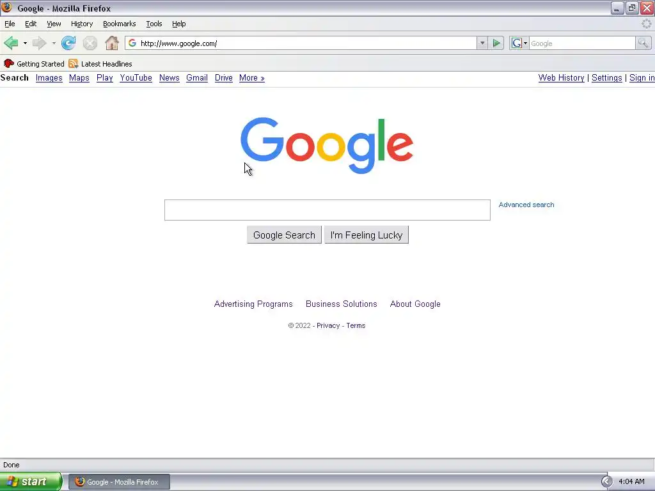Open the News link
Screen dimensions: 655x491
(169, 77)
